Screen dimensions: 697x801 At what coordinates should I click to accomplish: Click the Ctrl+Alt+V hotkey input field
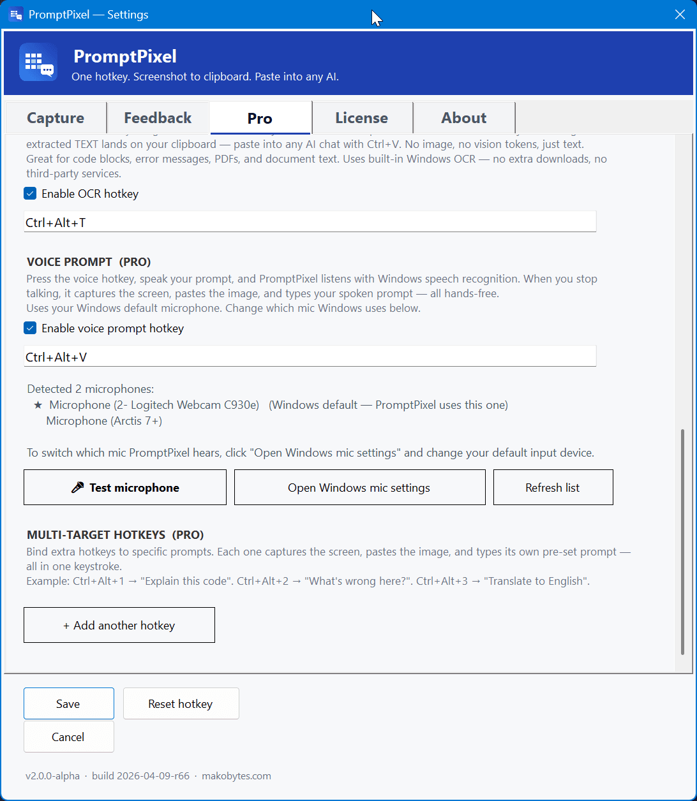point(310,356)
